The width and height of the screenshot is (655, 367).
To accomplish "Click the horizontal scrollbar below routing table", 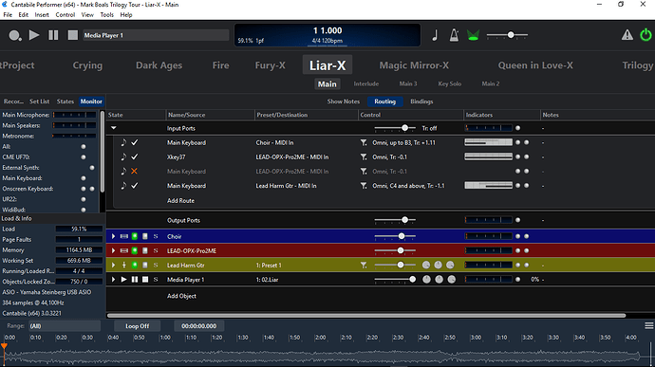I will point(366,316).
